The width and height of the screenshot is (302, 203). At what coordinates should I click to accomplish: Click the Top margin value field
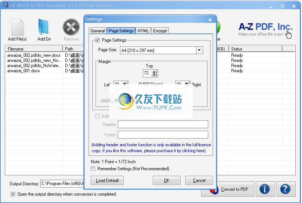pos(147,73)
